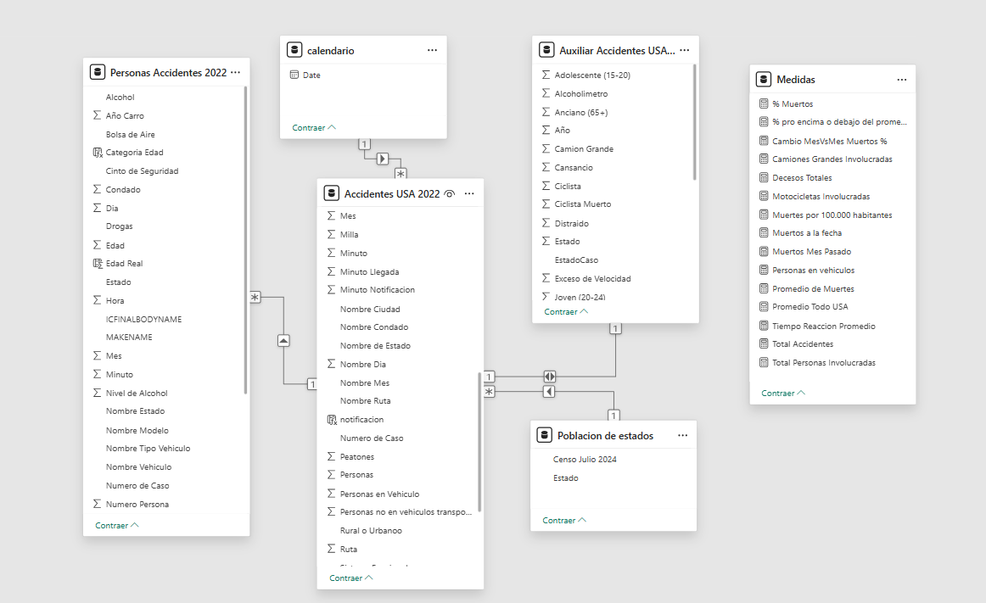986x603 pixels.
Task: Open more options for Medidas table
Action: click(901, 80)
